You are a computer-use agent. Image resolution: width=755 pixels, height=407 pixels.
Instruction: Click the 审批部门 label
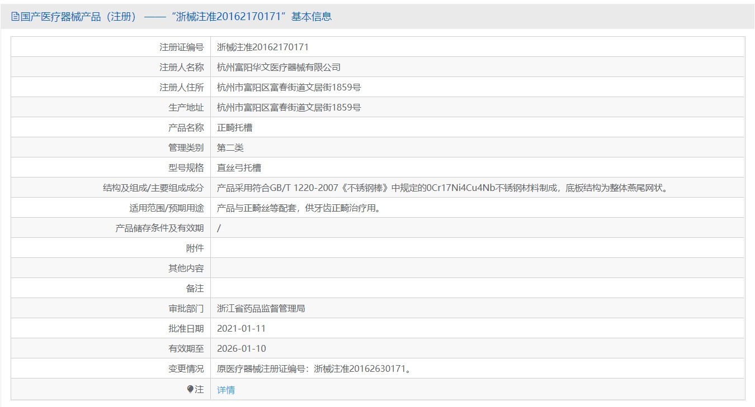click(x=186, y=308)
